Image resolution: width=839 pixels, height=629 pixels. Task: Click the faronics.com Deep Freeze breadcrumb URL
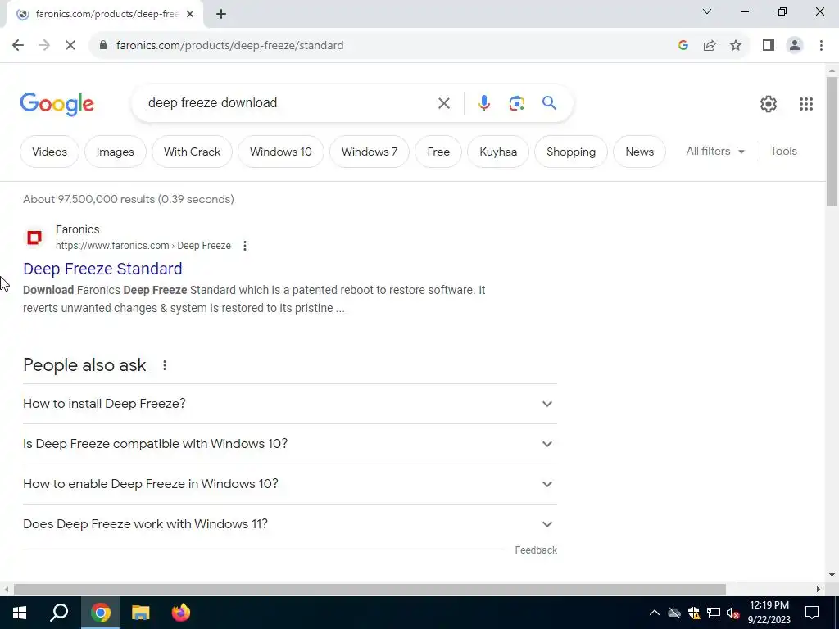(143, 246)
